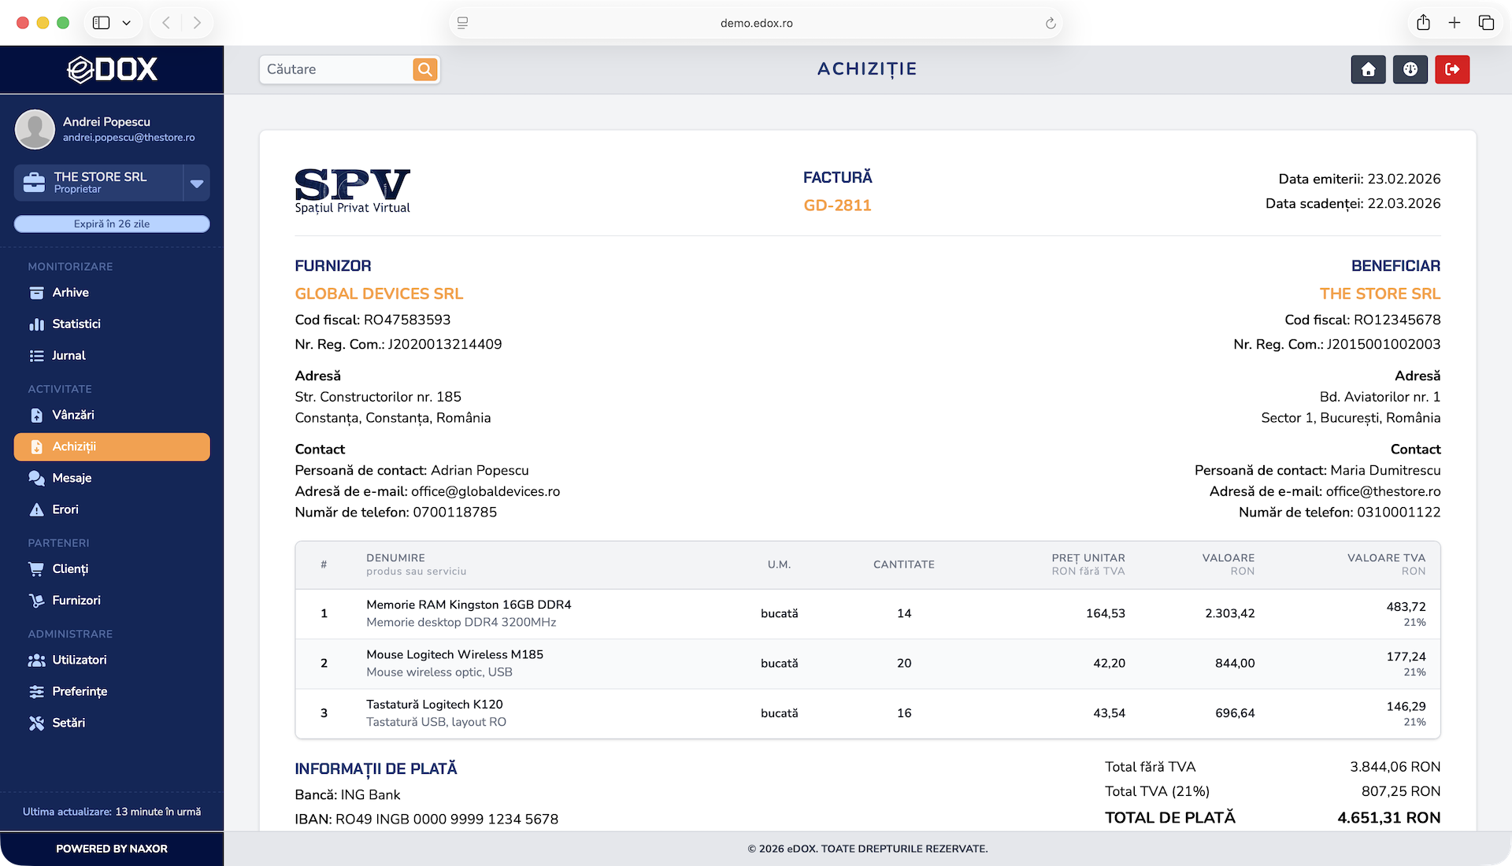The image size is (1512, 866).
Task: Expand THE STORE SRL company dropdown
Action: 197,183
